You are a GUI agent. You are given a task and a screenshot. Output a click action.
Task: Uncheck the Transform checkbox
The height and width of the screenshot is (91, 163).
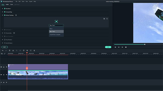tap(5, 9)
